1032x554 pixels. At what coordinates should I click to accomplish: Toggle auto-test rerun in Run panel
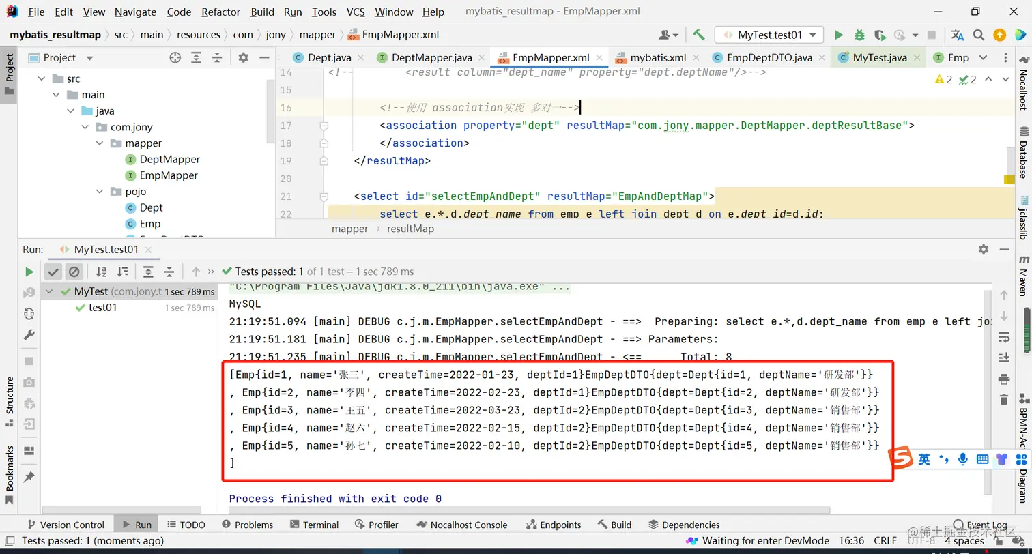tap(29, 314)
